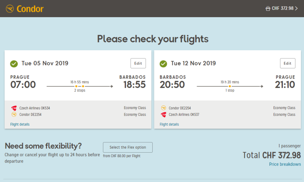
Task: Click the Condor DE2254 outbound airline icon
Action: coord(14,115)
